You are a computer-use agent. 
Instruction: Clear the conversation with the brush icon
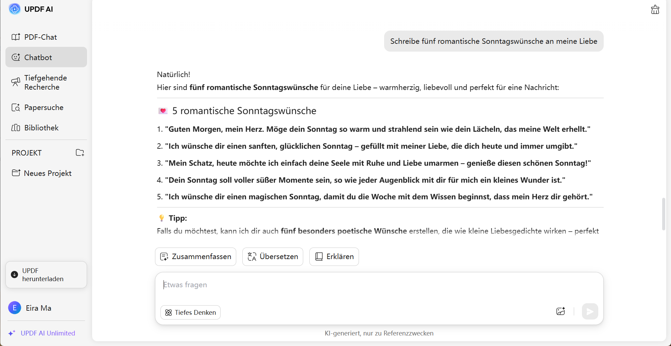coord(655,10)
